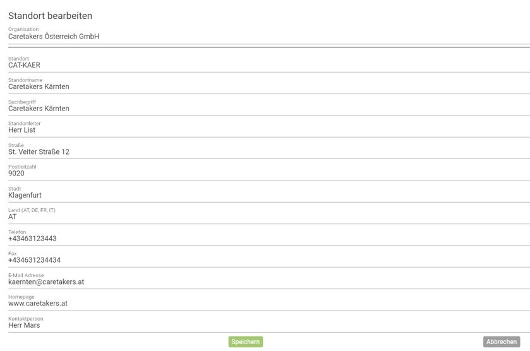Screen dimensions: 530x351
Task: Focus the Organisation input field
Action: point(265,37)
